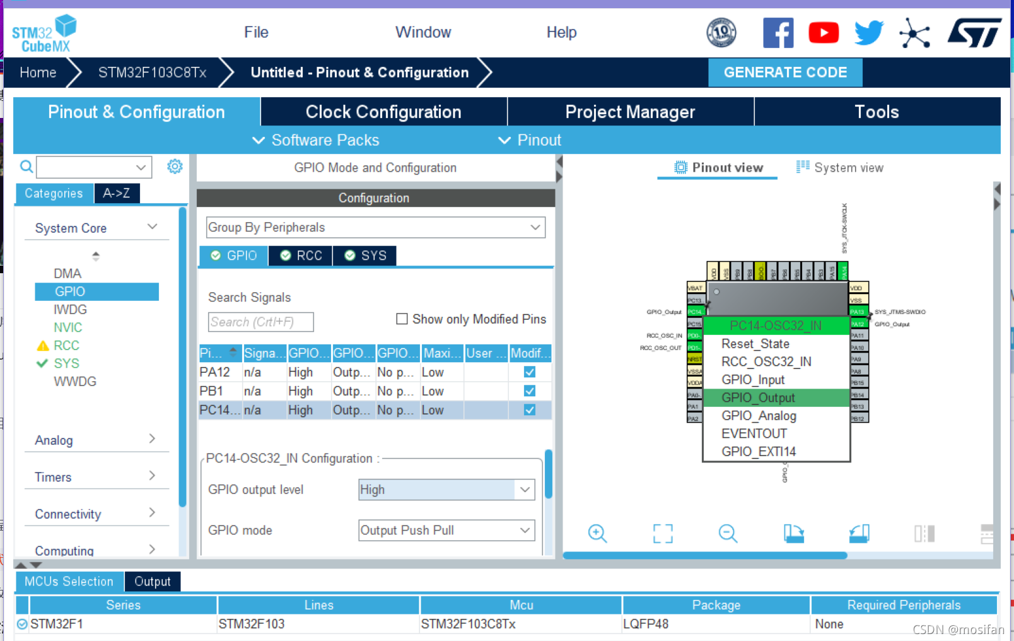Click the search magnifier icon
Viewport: 1014px width, 641px height.
click(x=26, y=167)
